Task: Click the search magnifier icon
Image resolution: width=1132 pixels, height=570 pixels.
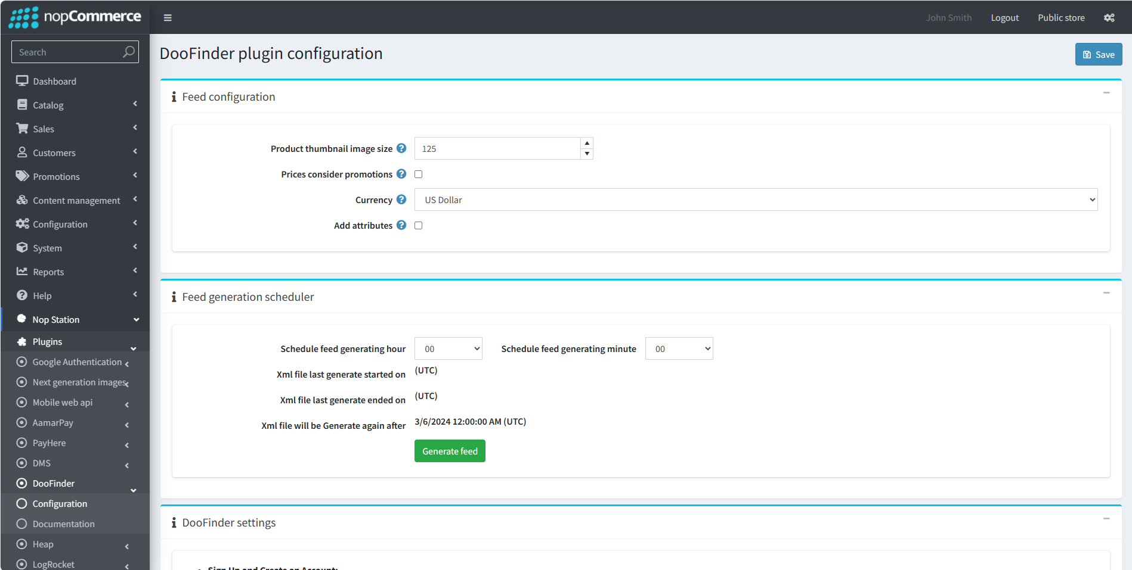Action: (129, 52)
